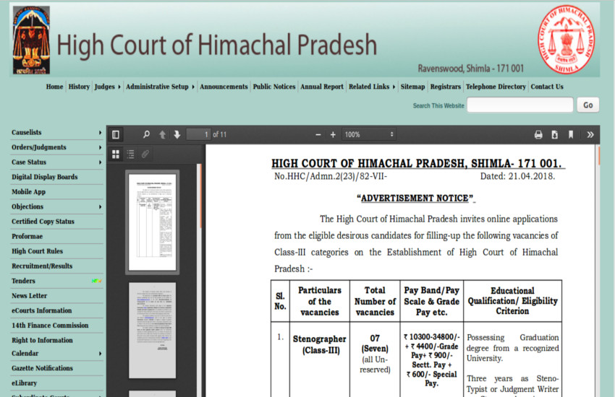615x397 pixels.
Task: Expand the Administrative Setup menu
Action: [x=160, y=87]
